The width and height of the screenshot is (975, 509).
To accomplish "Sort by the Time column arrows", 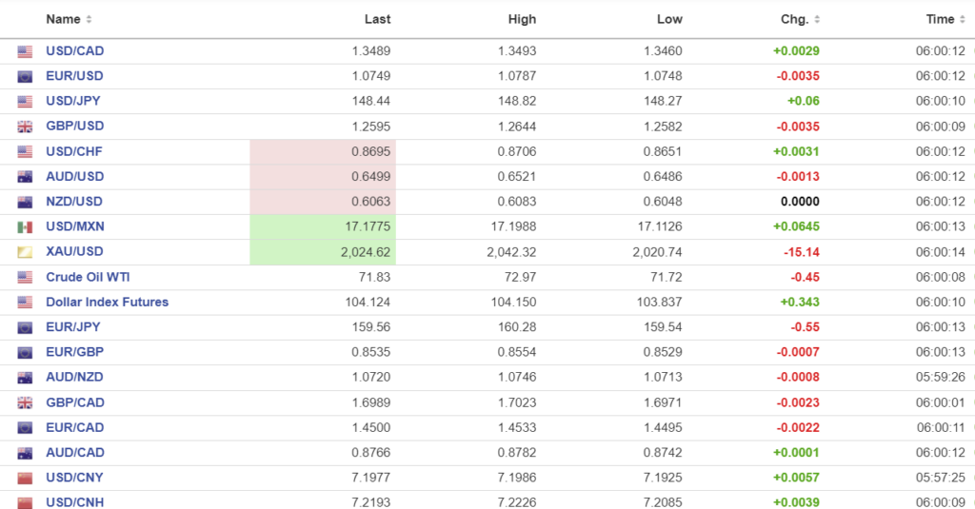I will [962, 20].
